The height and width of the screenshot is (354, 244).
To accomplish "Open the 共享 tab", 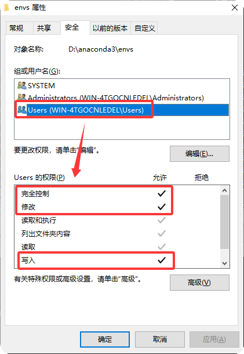I will 44,28.
